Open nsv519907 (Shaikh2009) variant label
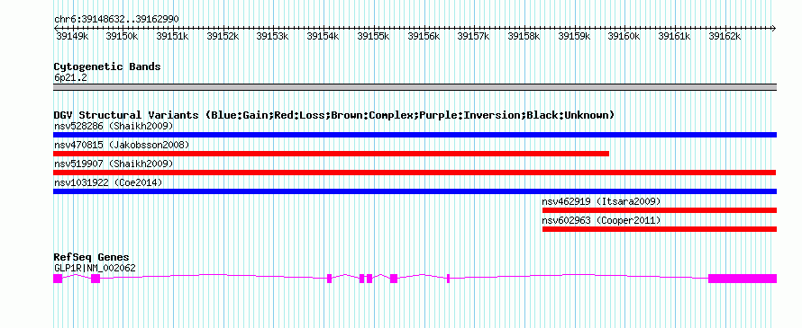The width and height of the screenshot is (802, 328). pyautogui.click(x=114, y=164)
